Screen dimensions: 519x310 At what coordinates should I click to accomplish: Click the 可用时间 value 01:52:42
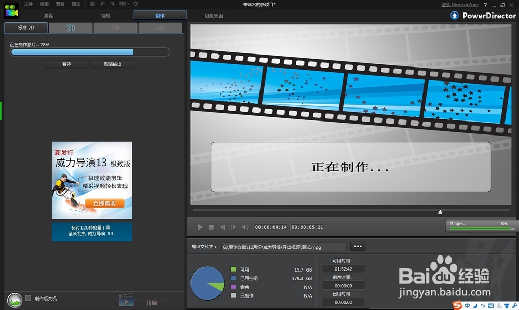[x=343, y=269]
